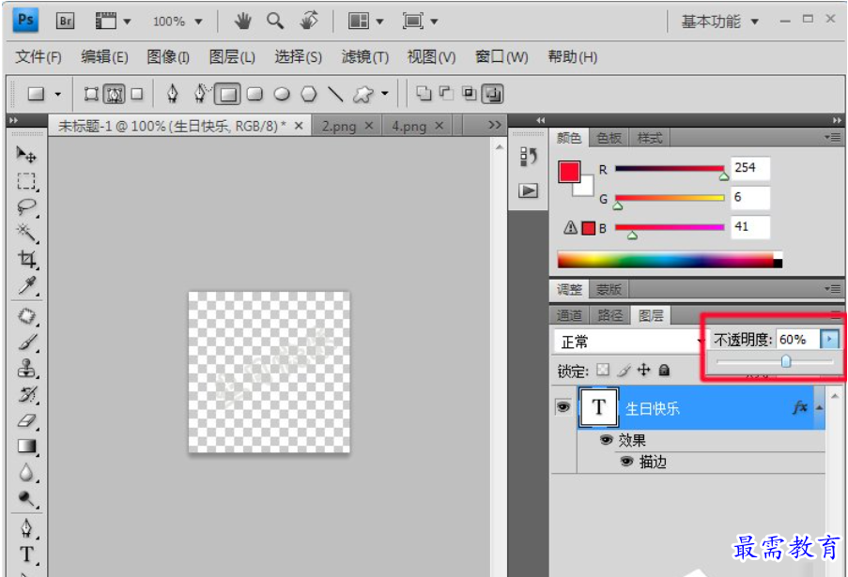Toggle visibility of 效果 layer effects
Image resolution: width=848 pixels, height=577 pixels.
(x=607, y=440)
